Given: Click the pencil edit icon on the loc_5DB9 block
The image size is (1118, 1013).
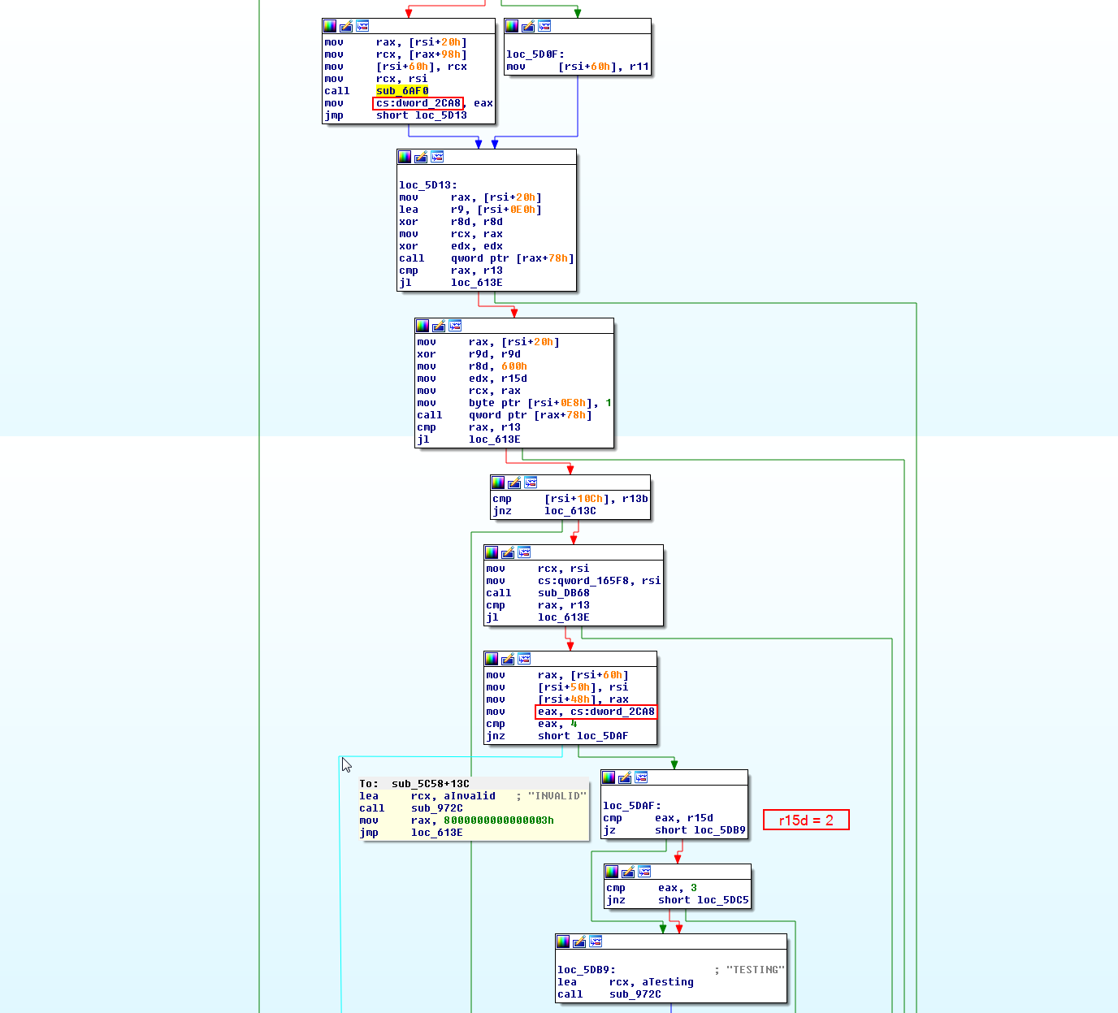Looking at the screenshot, I should click(579, 942).
